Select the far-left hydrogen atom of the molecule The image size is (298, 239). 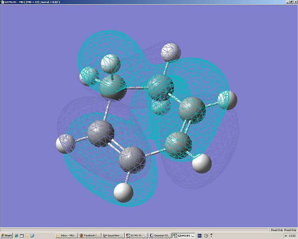65,144
